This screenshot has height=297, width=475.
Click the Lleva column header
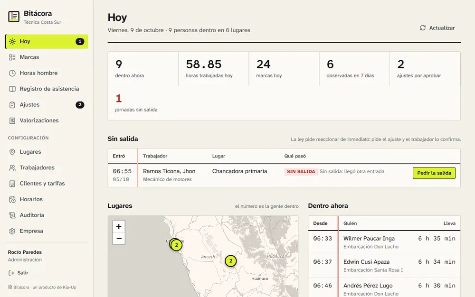(x=449, y=223)
